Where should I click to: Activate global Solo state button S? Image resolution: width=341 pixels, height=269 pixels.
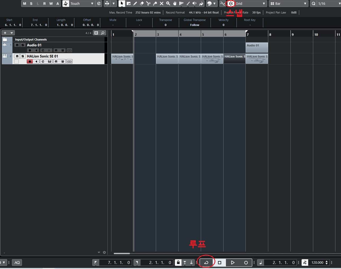pyautogui.click(x=31, y=3)
